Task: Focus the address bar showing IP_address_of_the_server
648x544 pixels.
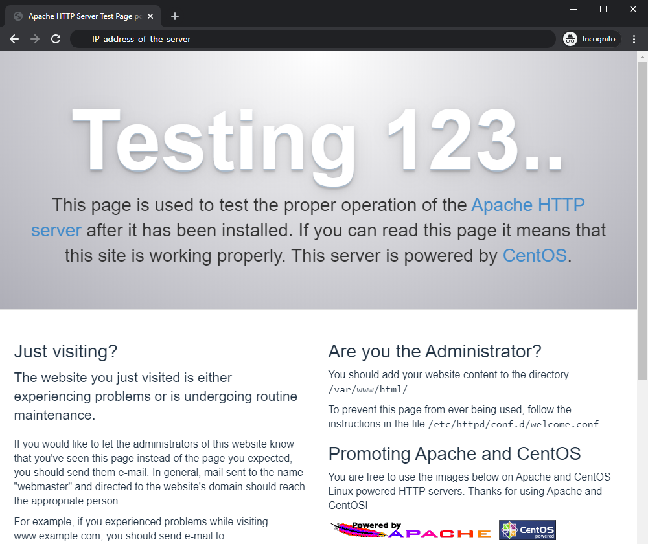Action: pos(313,39)
